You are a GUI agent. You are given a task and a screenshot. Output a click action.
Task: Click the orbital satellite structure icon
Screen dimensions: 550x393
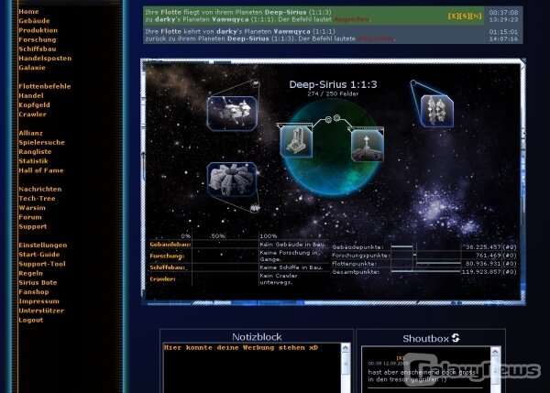point(437,111)
